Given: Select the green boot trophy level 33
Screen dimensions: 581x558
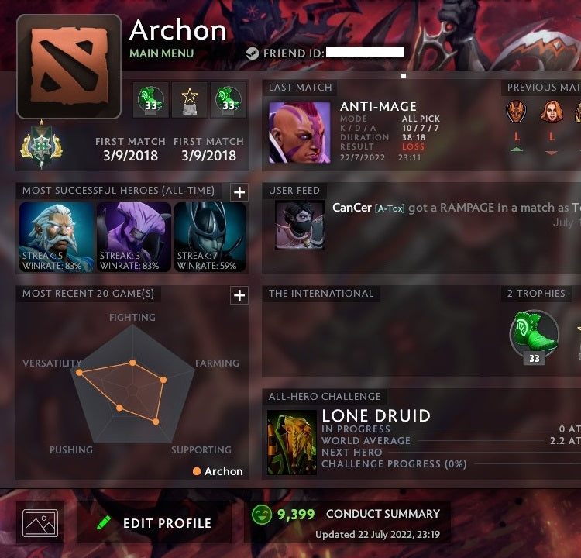Looking at the screenshot, I should 534,336.
